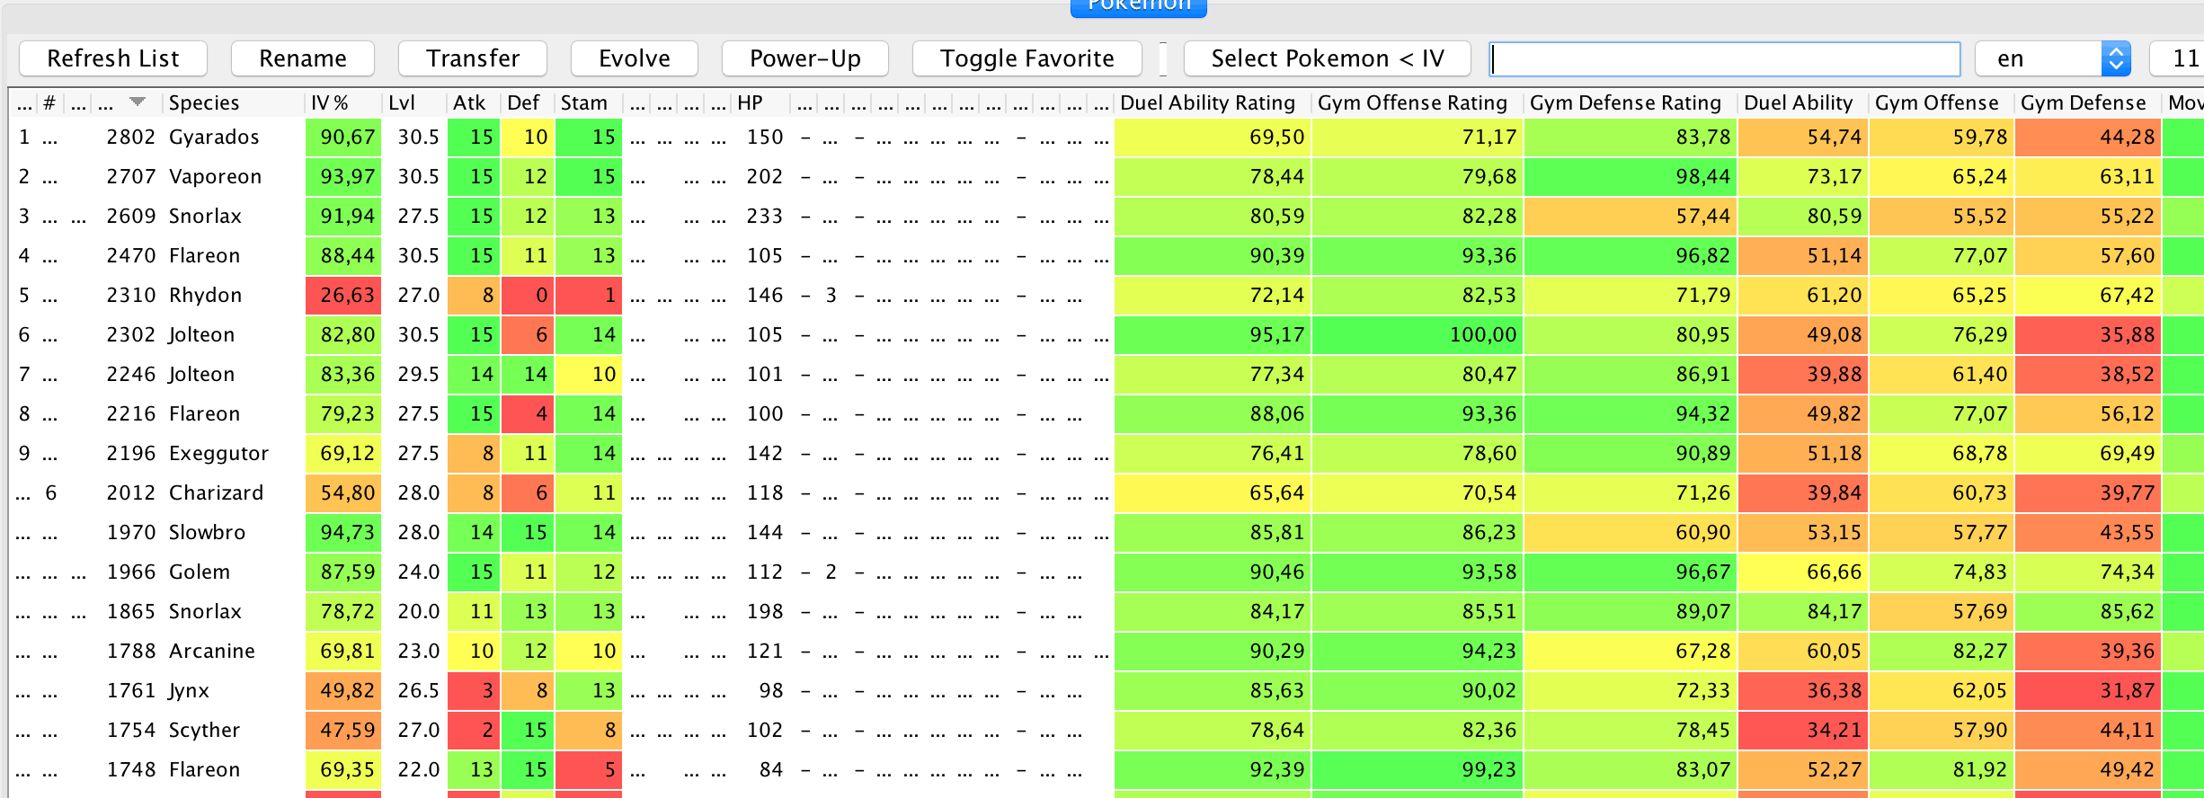Image resolution: width=2204 pixels, height=798 pixels.
Task: Click Rhydon's red IV cell 26,63
Action: click(343, 295)
